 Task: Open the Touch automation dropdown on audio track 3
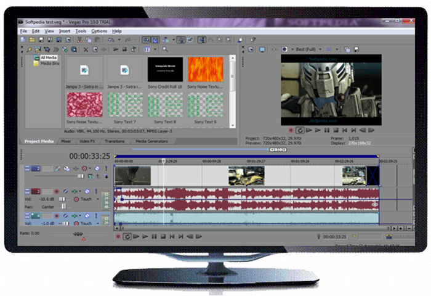coord(97,199)
